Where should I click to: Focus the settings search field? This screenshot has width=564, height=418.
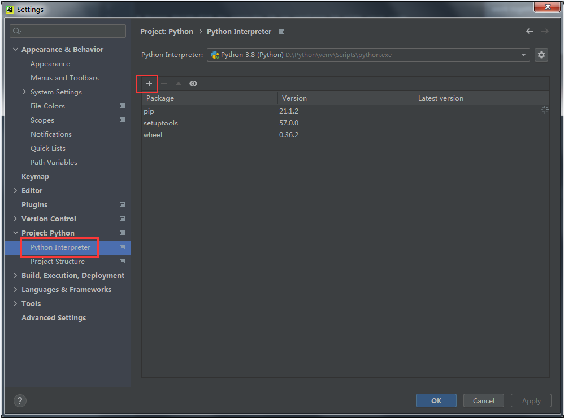[x=68, y=31]
